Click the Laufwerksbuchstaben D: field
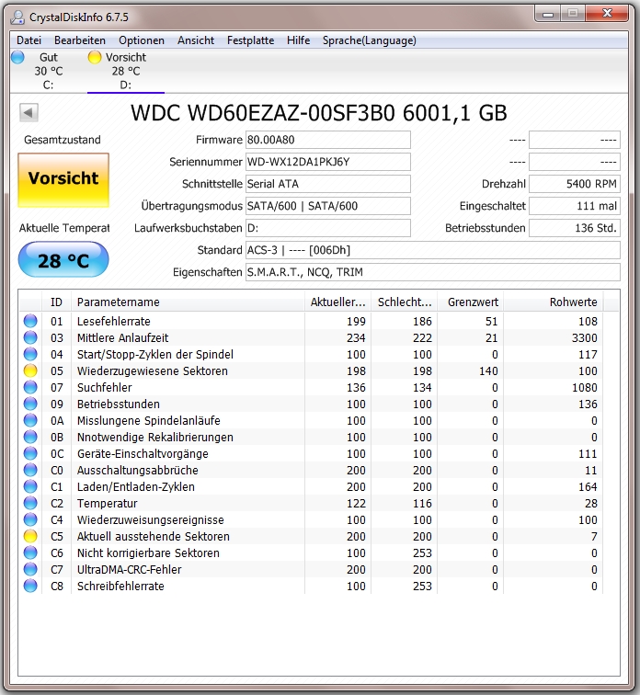640x695 pixels. [328, 228]
